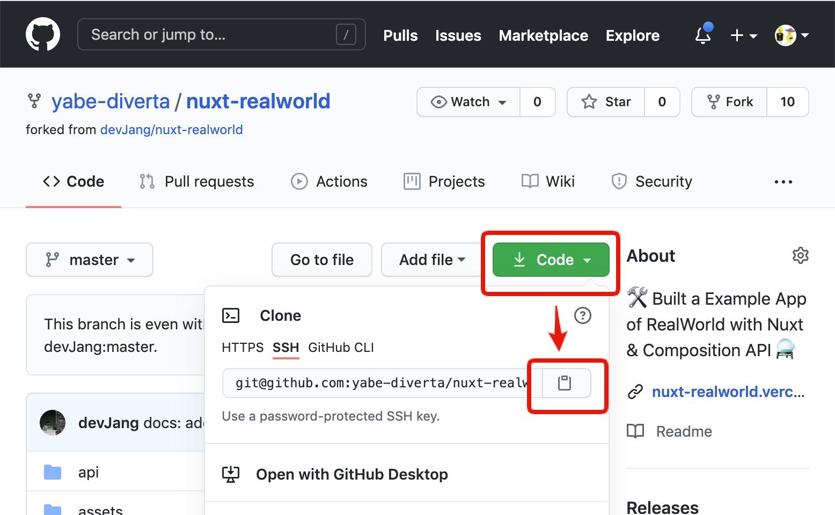Open Pulls in top navigation
The width and height of the screenshot is (835, 515).
tap(400, 35)
